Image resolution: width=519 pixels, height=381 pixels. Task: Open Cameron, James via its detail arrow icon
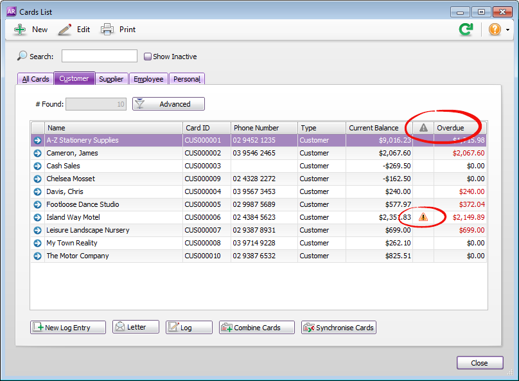coord(37,153)
